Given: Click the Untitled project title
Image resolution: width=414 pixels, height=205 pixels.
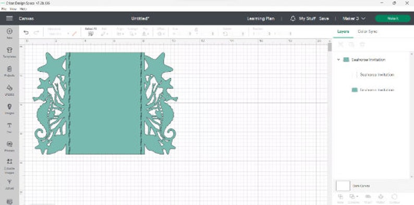Looking at the screenshot, I should pos(140,18).
